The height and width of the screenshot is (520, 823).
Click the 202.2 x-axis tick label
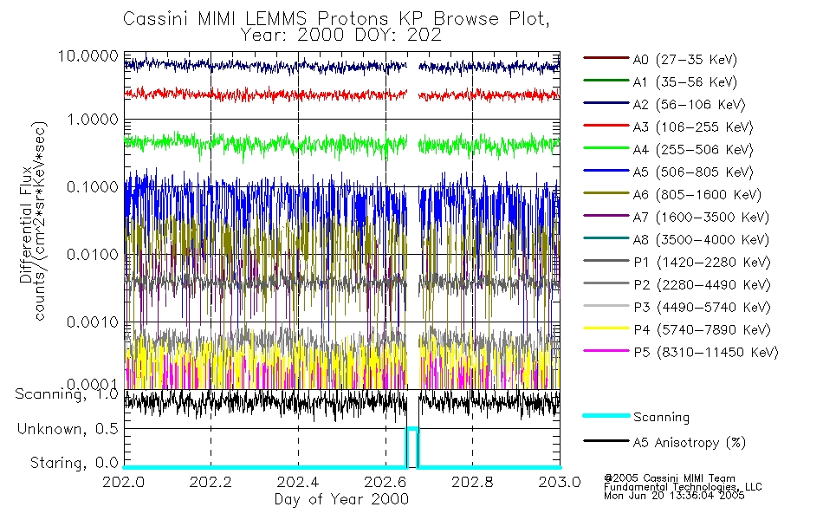point(211,482)
